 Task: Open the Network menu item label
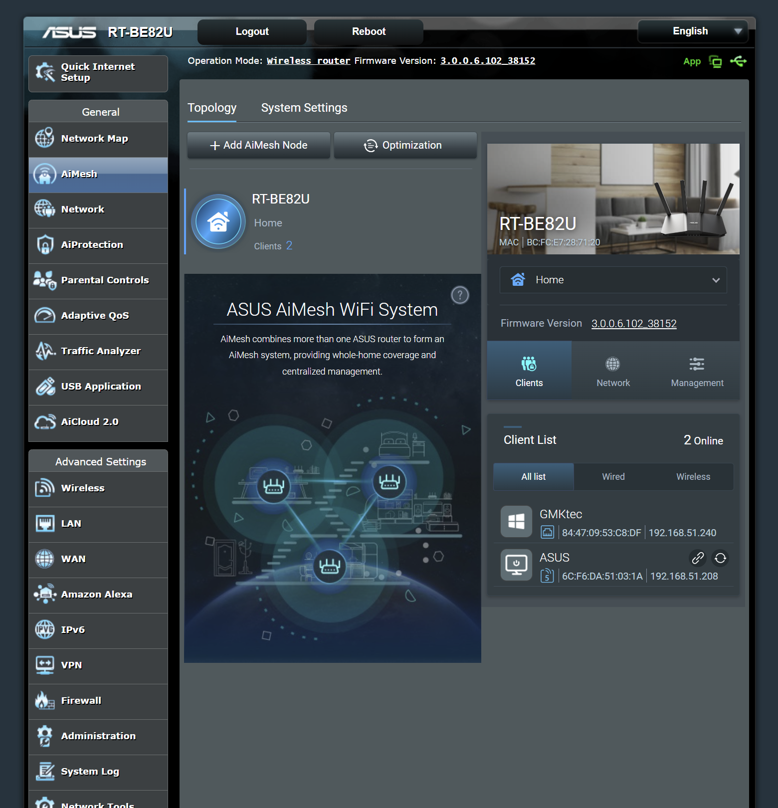point(83,209)
